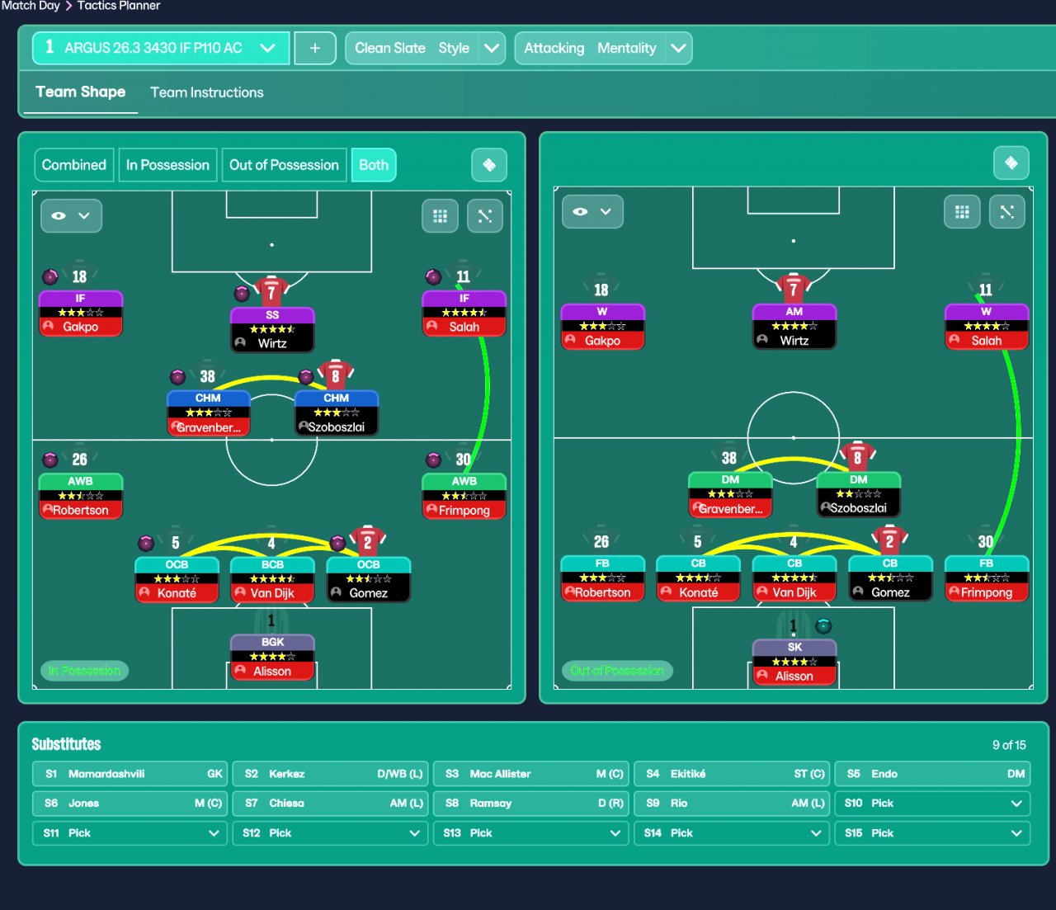Viewport: 1056px width, 910px height.
Task: Select substitute S5 Endo
Action: (x=932, y=774)
